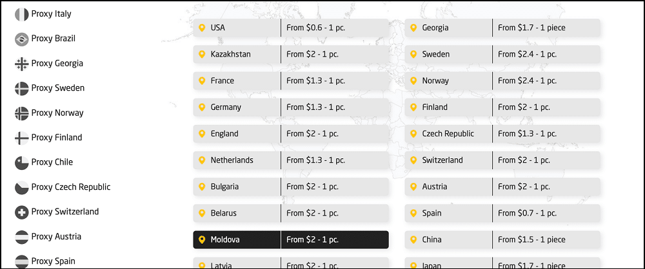
Task: Open the Proxy Czech Republic link
Action: pos(71,187)
